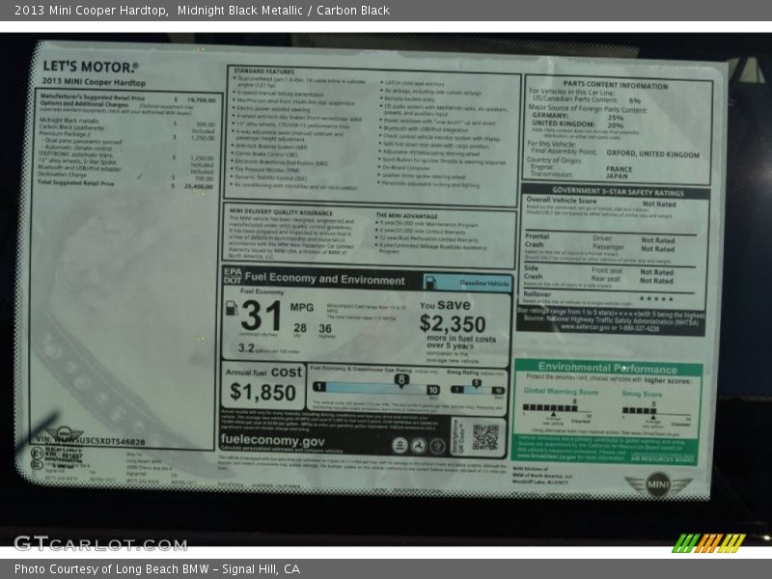Viewport: 772px width, 579px height.
Task: Click the MINI winged logo at sticker bottom right
Action: (x=658, y=484)
